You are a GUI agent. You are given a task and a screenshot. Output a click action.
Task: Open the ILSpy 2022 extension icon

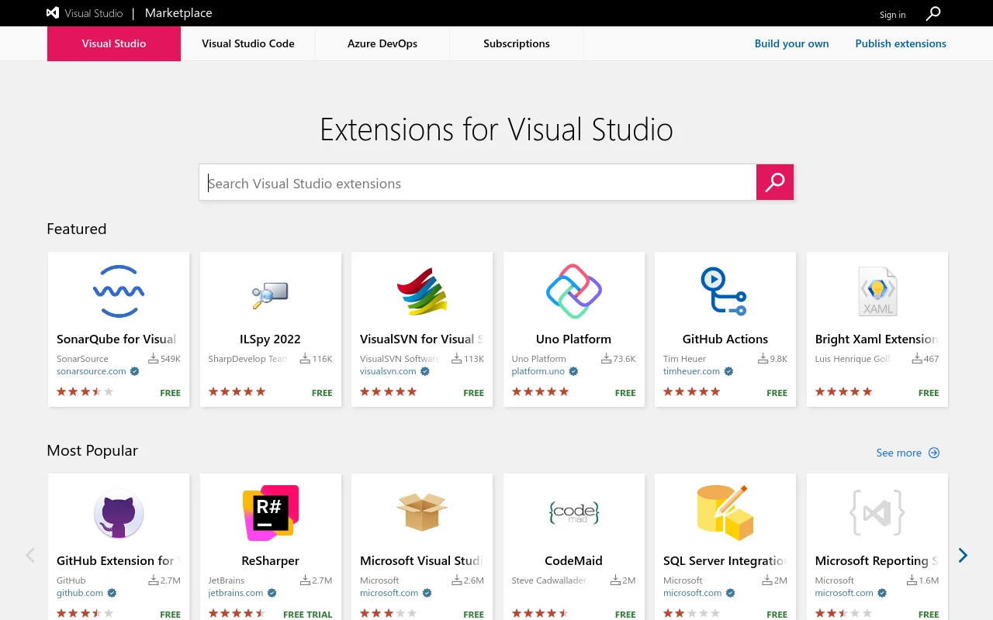(x=270, y=293)
